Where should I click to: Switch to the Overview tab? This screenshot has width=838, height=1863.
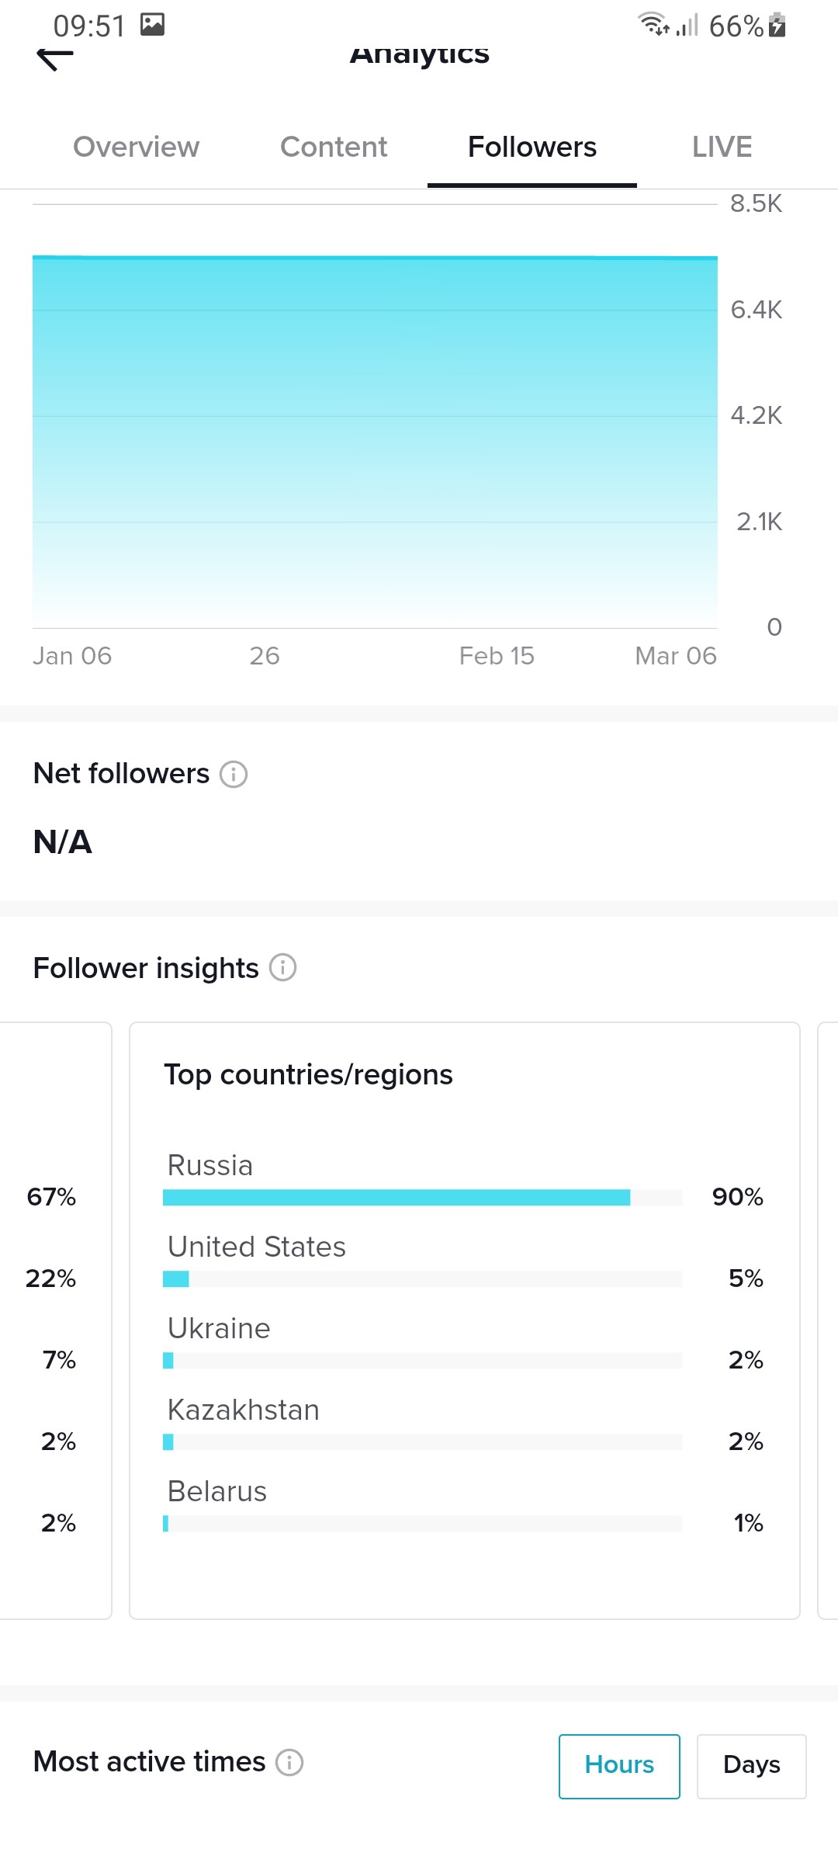137,147
